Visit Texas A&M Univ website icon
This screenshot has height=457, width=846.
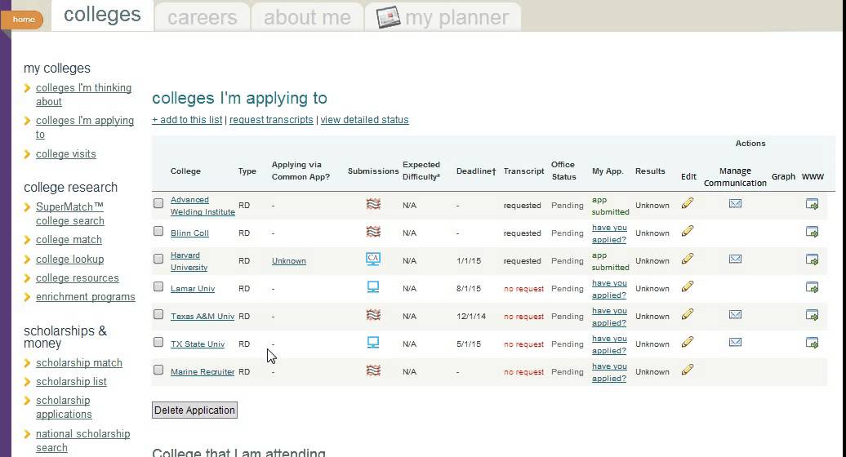(x=812, y=315)
